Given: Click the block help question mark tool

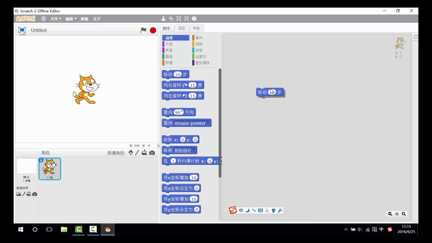Looking at the screenshot, I should pyautogui.click(x=194, y=18).
